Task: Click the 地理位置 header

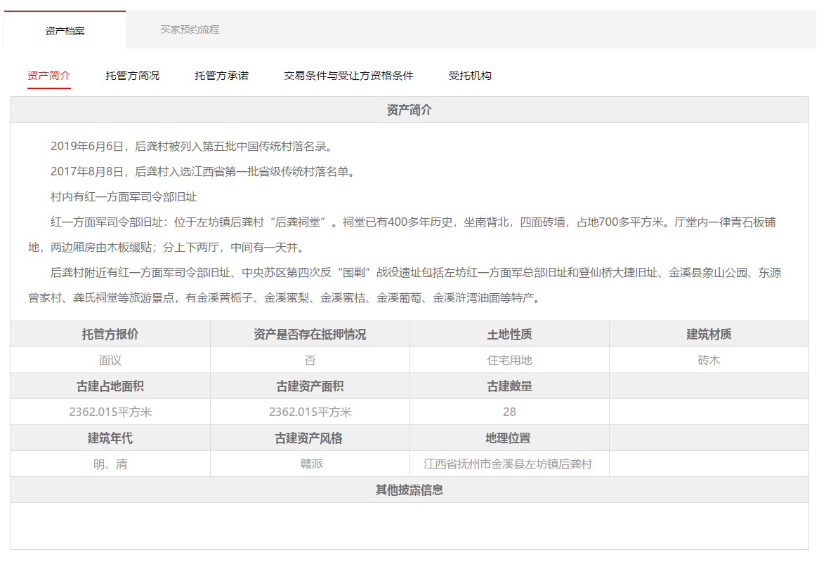Action: [x=510, y=438]
